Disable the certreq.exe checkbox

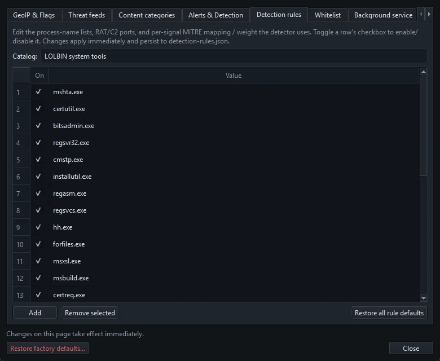(38, 295)
